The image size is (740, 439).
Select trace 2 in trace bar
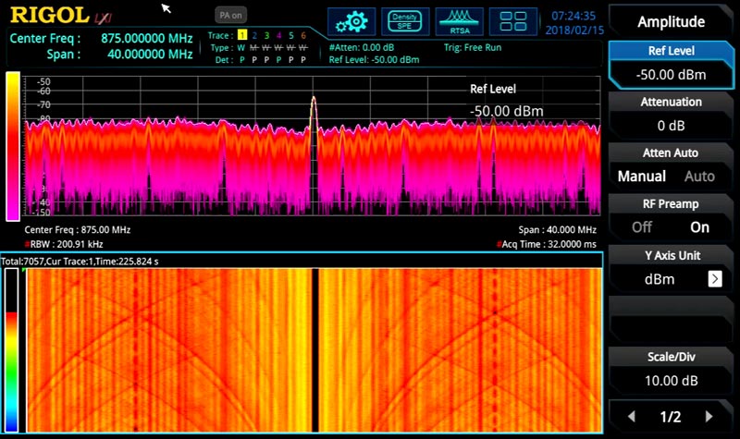[x=253, y=35]
